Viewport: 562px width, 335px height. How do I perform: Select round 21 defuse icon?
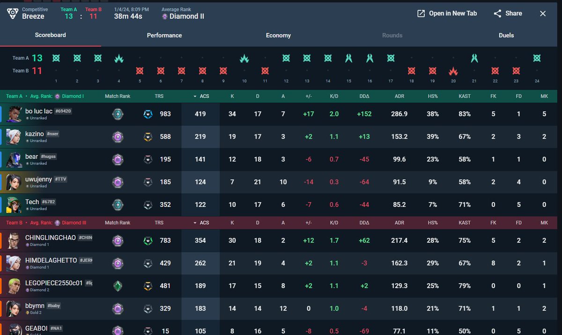pos(474,58)
